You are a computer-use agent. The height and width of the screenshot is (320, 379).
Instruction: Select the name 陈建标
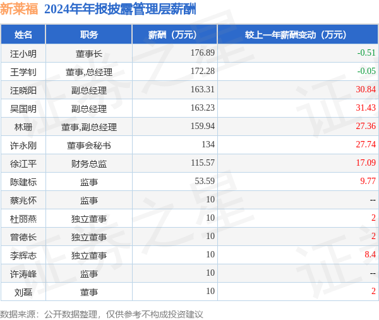point(23,182)
